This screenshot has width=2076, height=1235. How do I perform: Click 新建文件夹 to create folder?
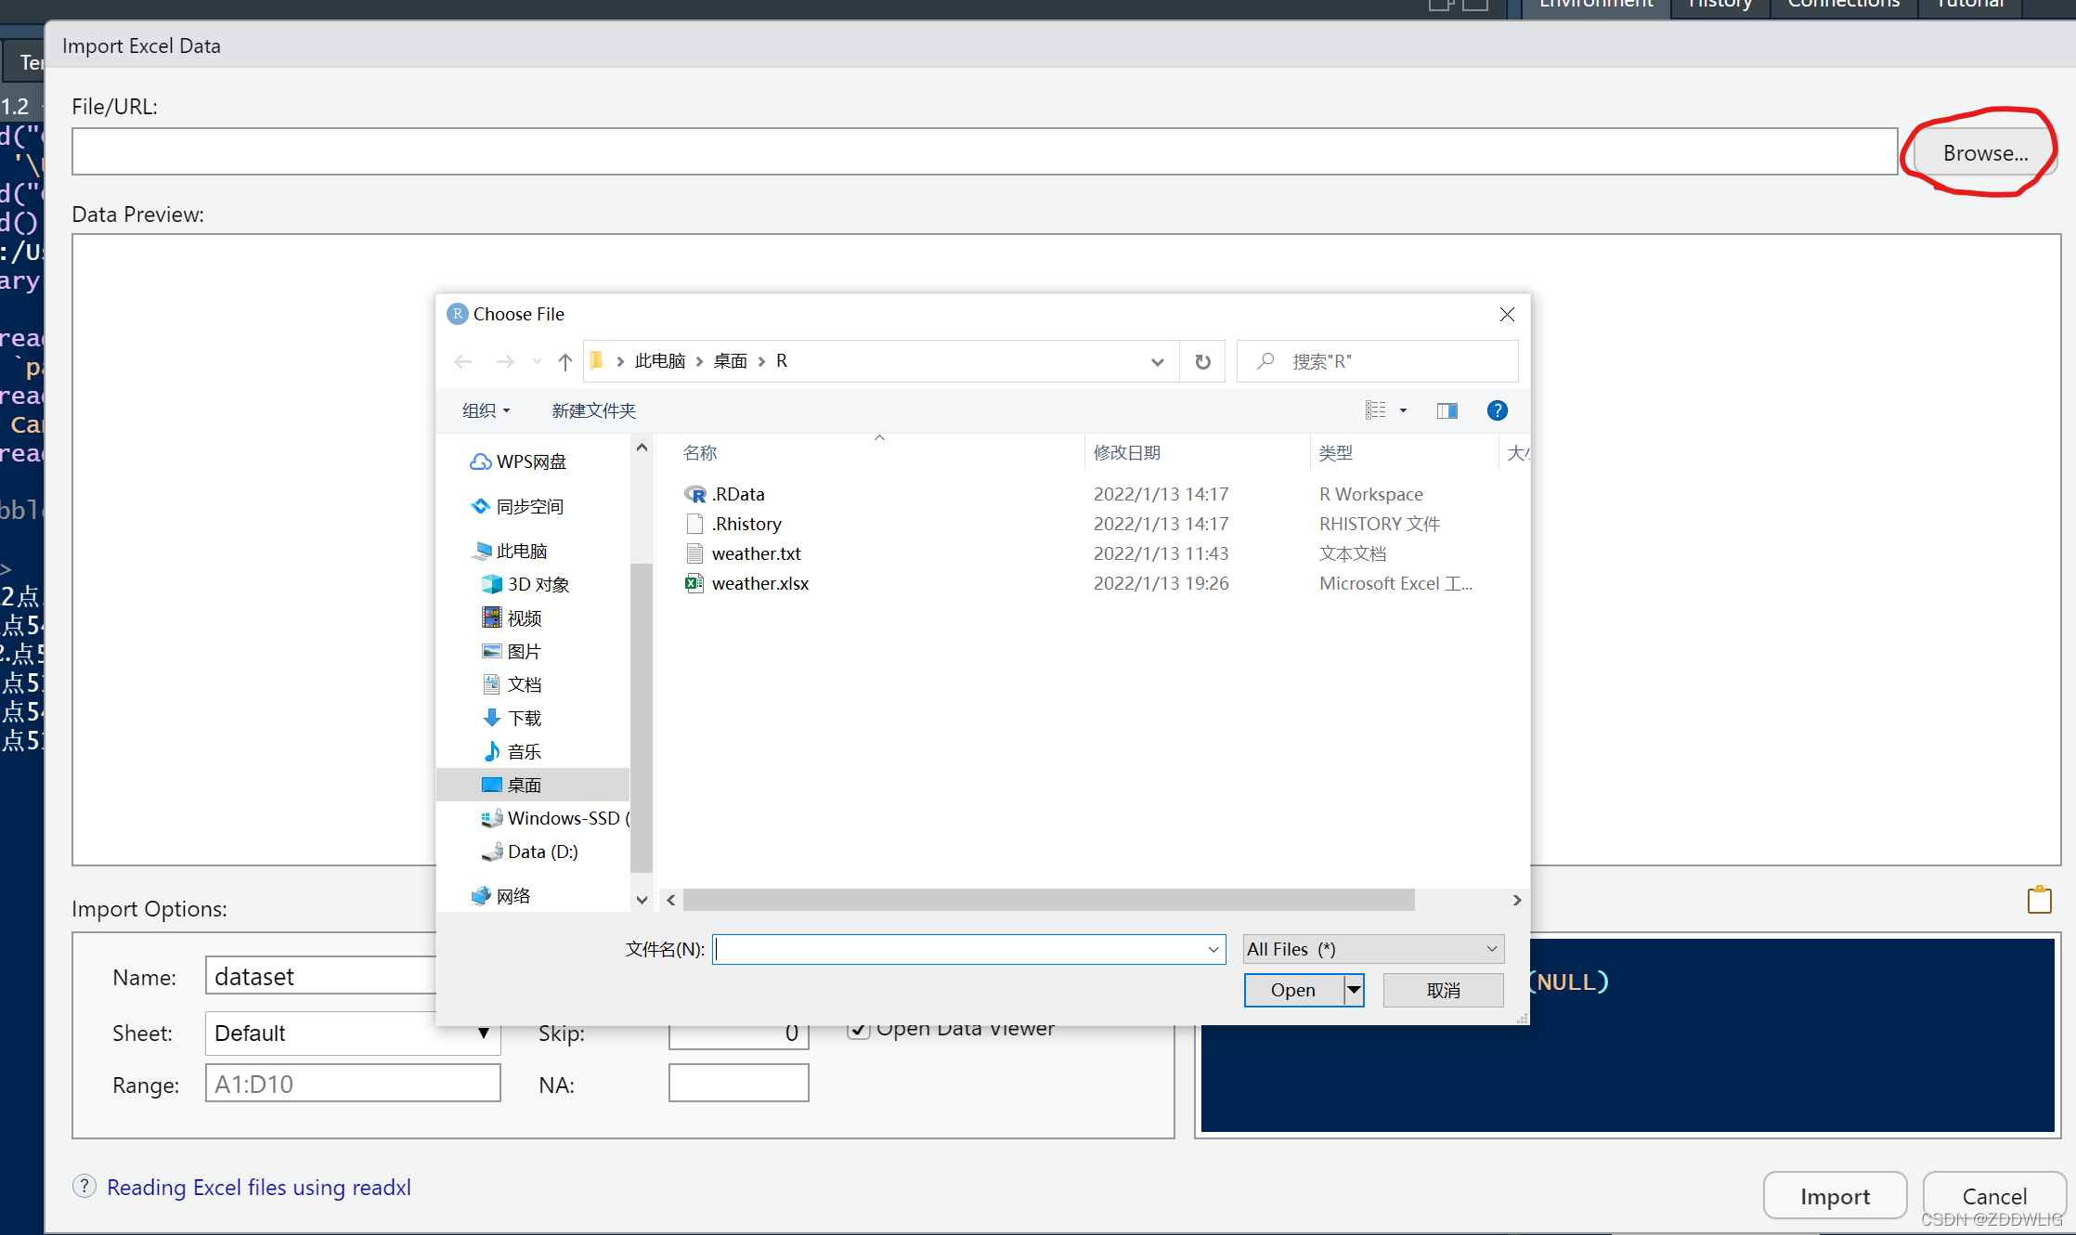pyautogui.click(x=593, y=410)
